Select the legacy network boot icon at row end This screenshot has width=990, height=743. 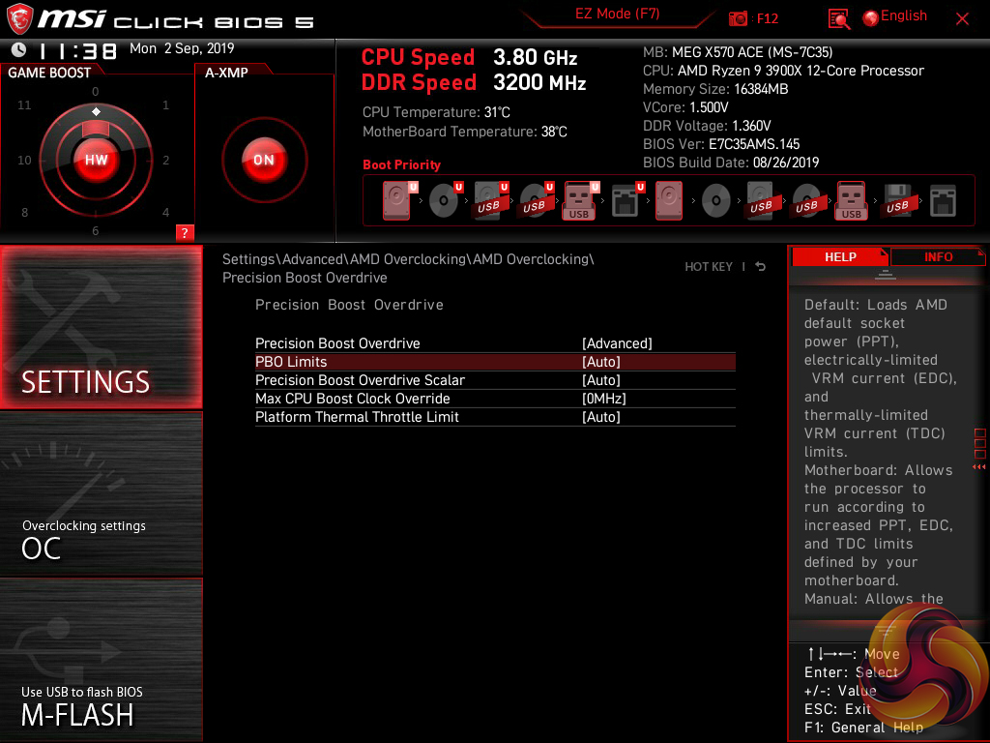click(x=943, y=201)
